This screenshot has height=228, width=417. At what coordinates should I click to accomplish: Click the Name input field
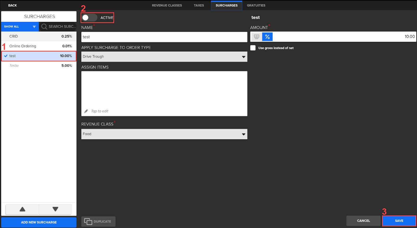164,37
